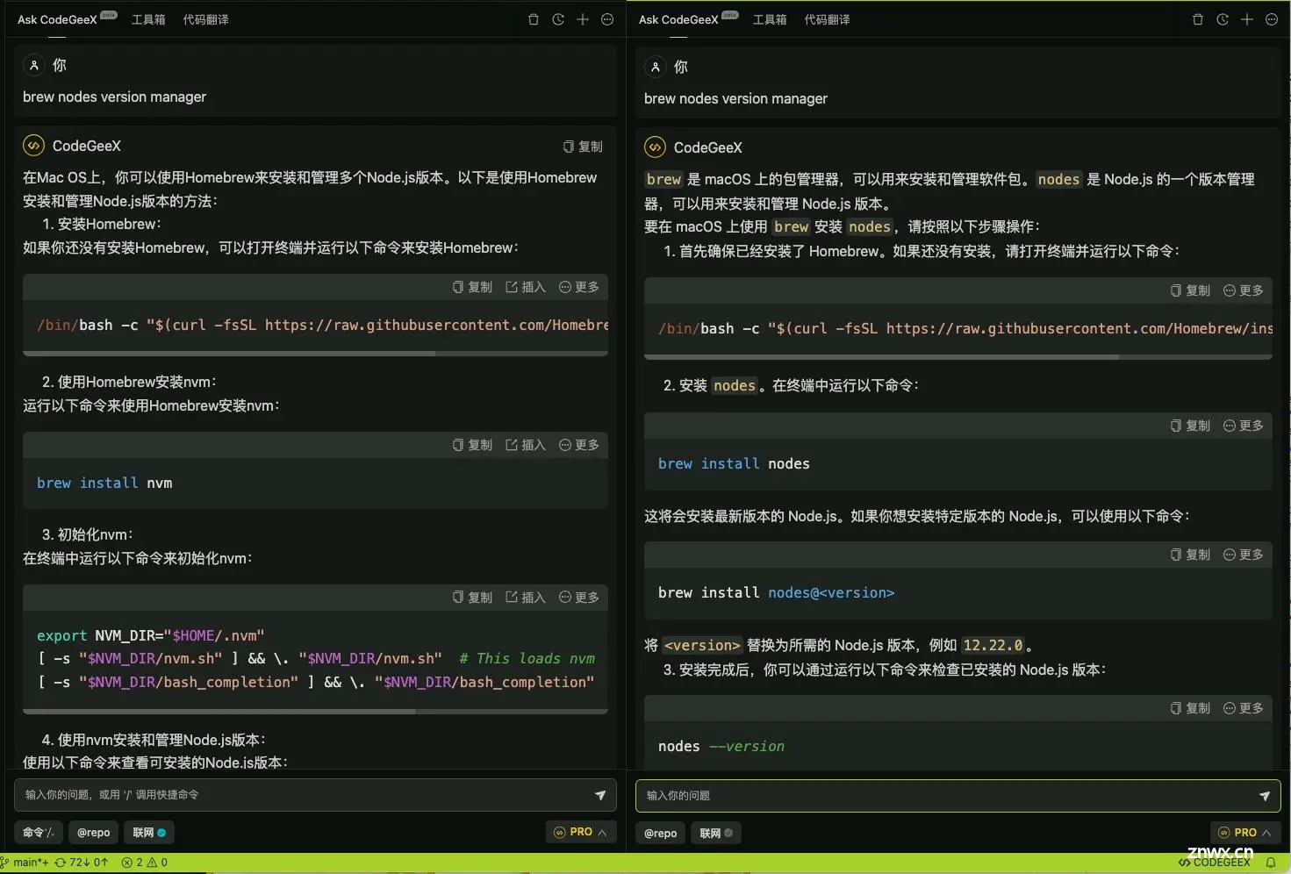Toggle 联网 web search in right panel
1291x874 pixels.
(x=716, y=833)
